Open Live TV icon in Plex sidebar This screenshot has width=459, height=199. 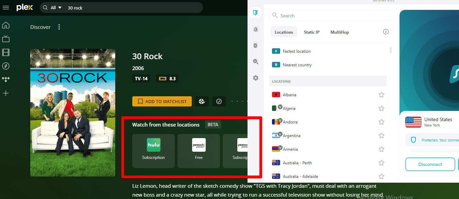(x=6, y=39)
